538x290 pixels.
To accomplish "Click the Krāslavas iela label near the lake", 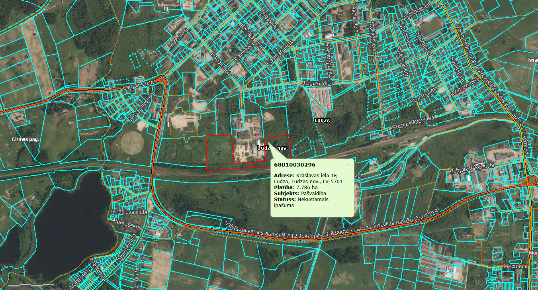I will tap(130, 212).
